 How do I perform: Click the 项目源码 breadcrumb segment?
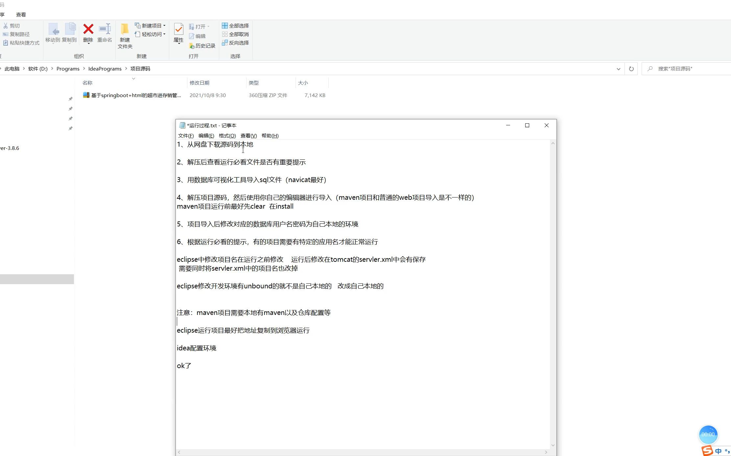point(140,69)
